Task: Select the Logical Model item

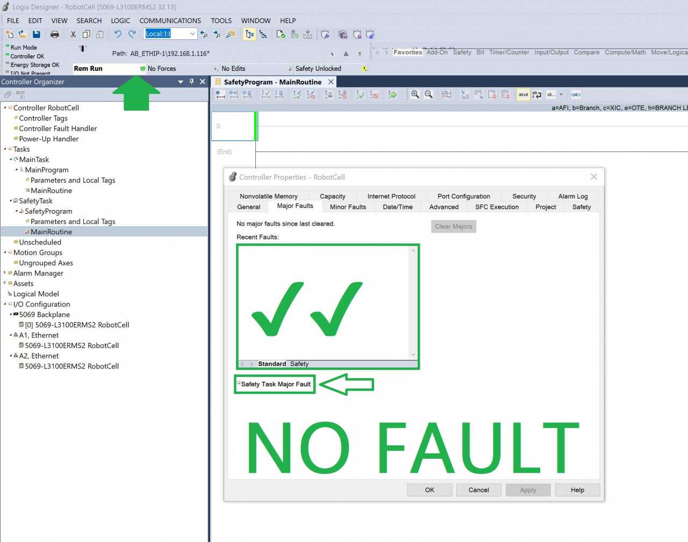Action: coord(36,294)
